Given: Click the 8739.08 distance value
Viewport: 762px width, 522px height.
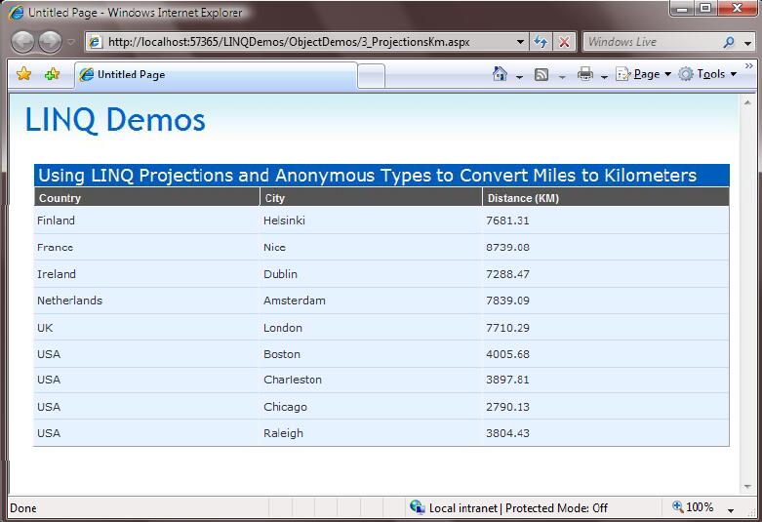Looking at the screenshot, I should 507,248.
